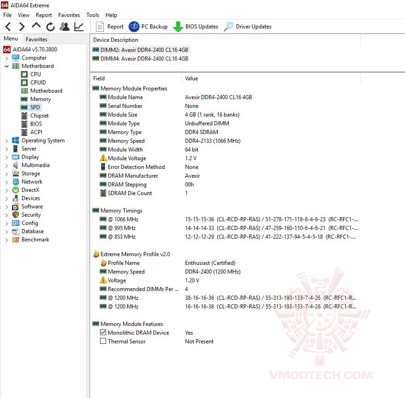
Task: Click the Driver Updates button
Action: click(247, 27)
